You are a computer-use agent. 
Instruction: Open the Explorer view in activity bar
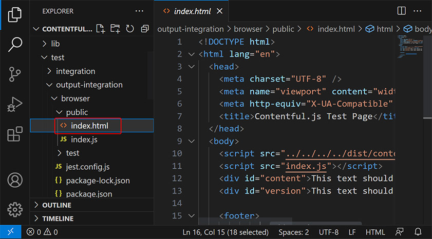click(14, 14)
